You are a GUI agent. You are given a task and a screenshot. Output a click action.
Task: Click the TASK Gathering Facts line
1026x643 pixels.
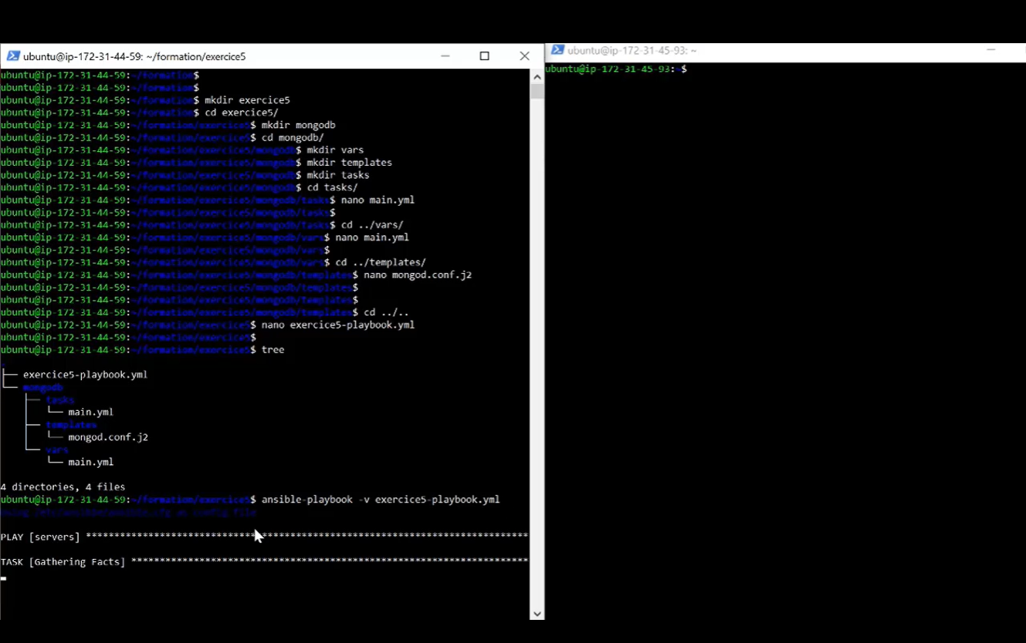62,561
